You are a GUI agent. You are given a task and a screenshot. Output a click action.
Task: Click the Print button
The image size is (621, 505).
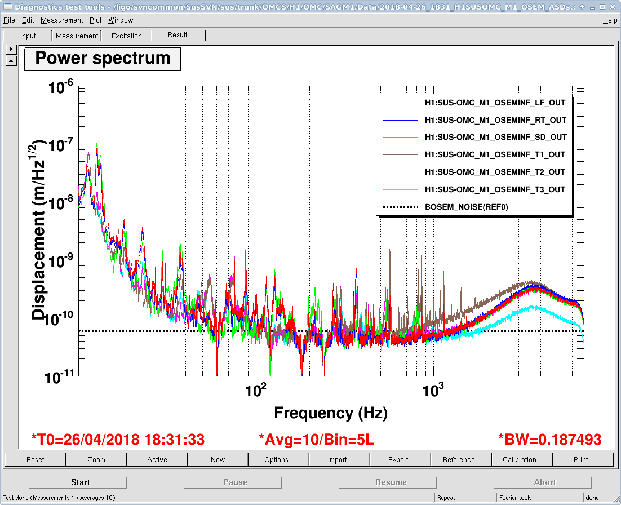(x=583, y=459)
